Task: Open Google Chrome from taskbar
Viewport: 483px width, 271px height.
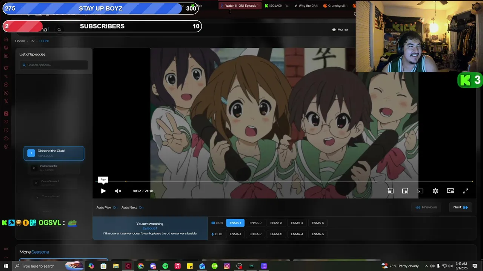Action: tap(140, 266)
